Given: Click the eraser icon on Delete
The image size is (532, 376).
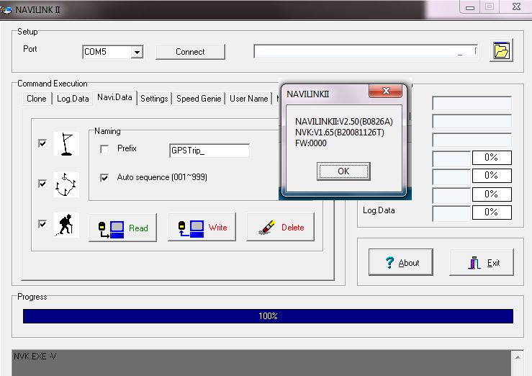Looking at the screenshot, I should [x=266, y=228].
